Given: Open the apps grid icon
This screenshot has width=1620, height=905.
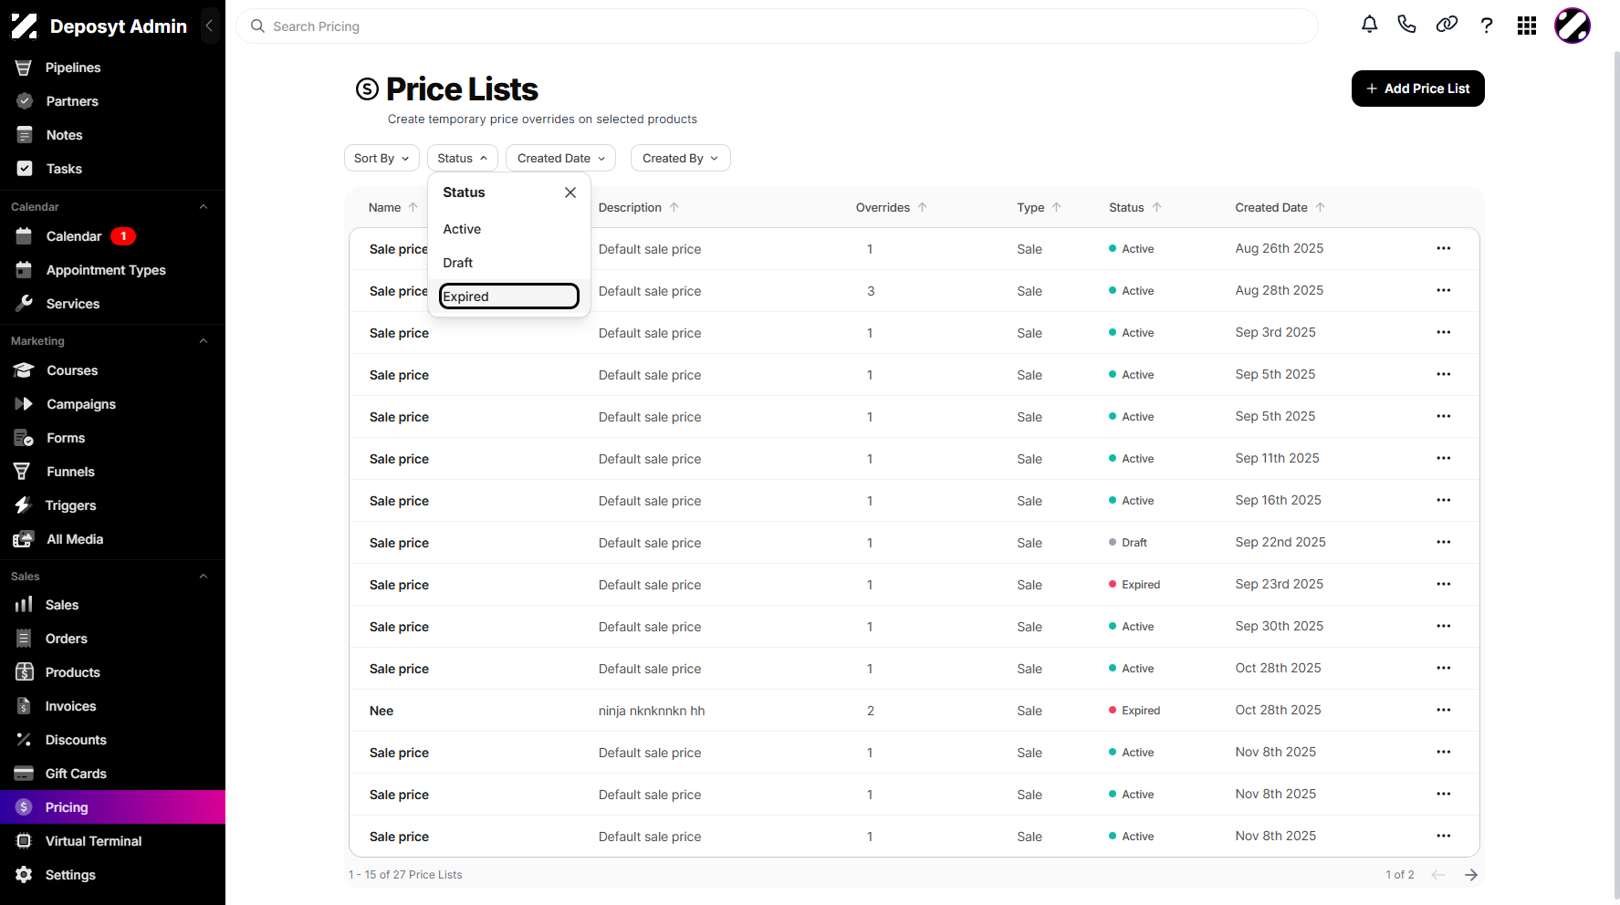Looking at the screenshot, I should [x=1527, y=26].
